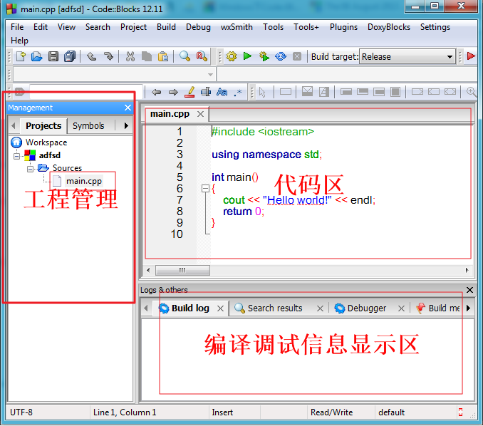Select the pointer cursor tool icon
This screenshot has width=483, height=426.
coord(262,92)
